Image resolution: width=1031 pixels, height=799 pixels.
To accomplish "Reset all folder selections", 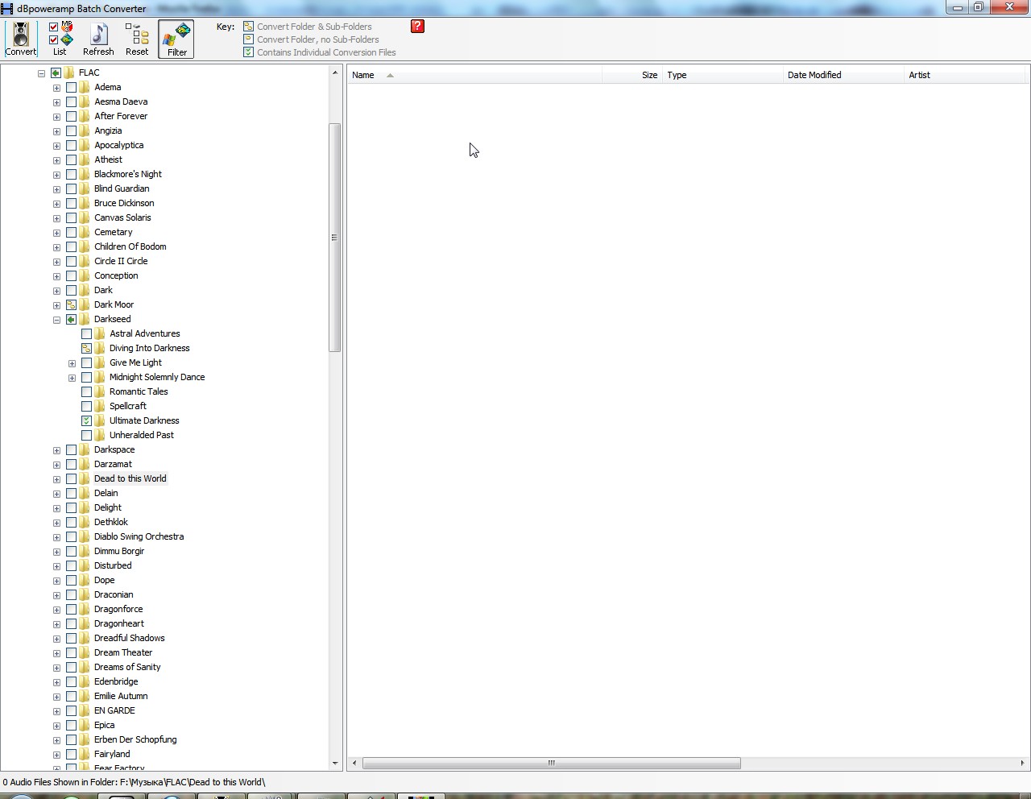I will tap(137, 39).
